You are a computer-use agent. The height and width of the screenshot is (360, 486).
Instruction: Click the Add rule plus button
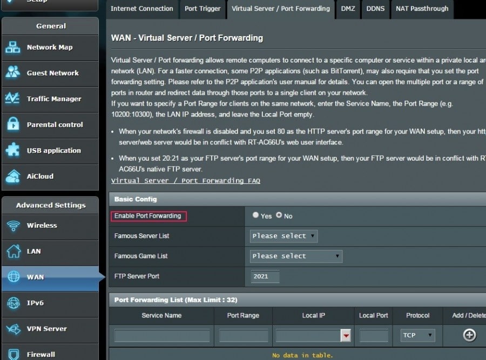pyautogui.click(x=469, y=335)
